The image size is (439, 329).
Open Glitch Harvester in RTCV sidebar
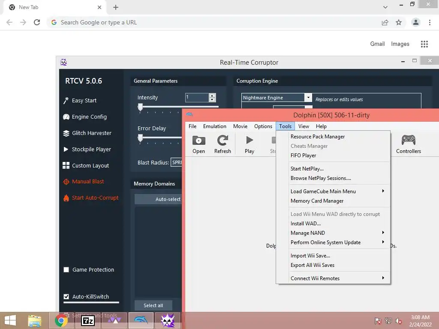tap(87, 133)
